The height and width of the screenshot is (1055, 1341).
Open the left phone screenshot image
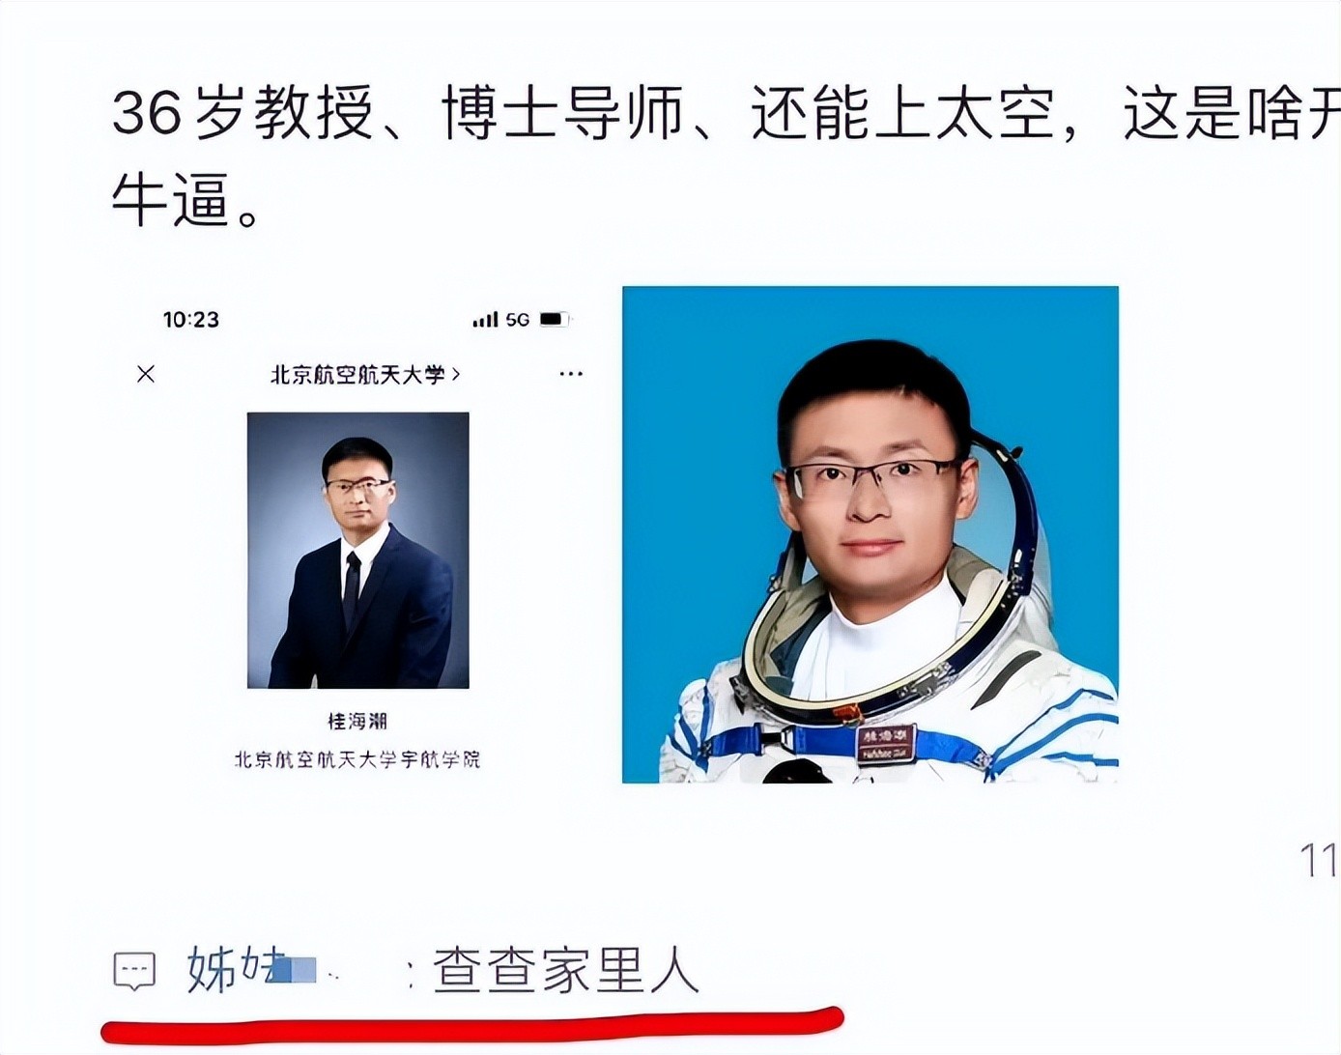[x=358, y=536]
